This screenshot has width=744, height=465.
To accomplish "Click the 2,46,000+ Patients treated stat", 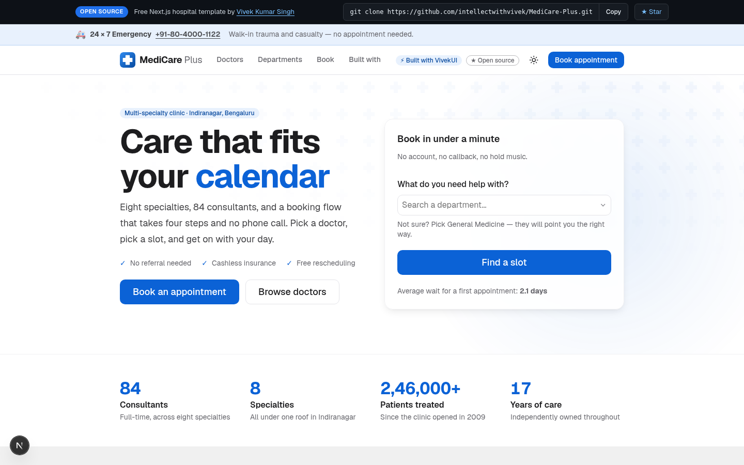I will coord(433,400).
